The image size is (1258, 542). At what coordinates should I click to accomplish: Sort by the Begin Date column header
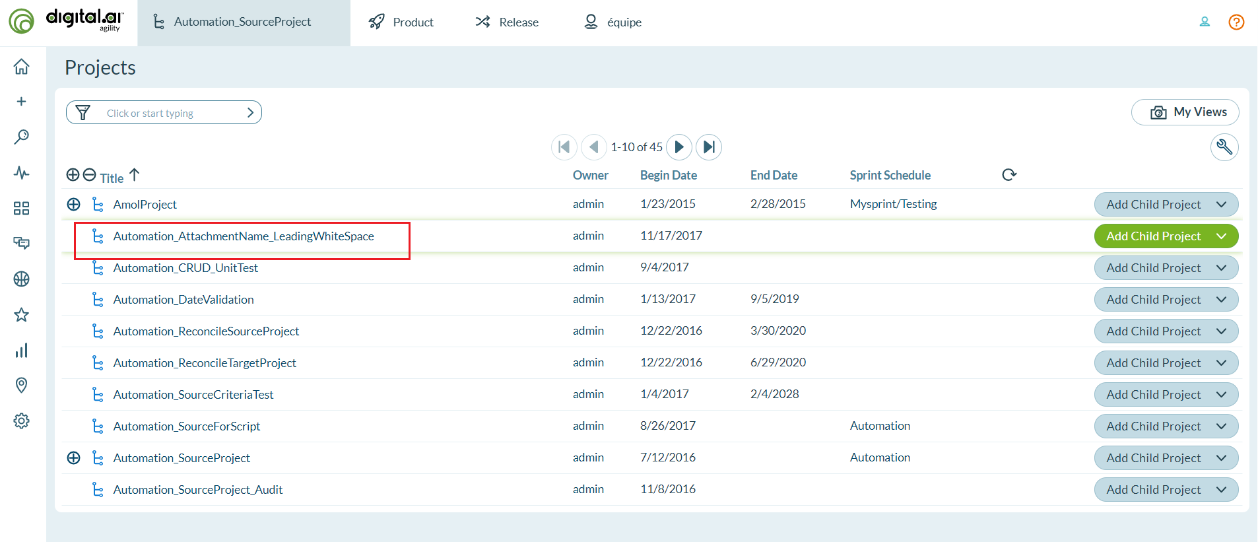[x=668, y=176]
